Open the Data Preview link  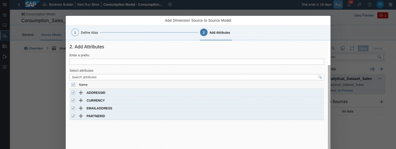(364, 15)
